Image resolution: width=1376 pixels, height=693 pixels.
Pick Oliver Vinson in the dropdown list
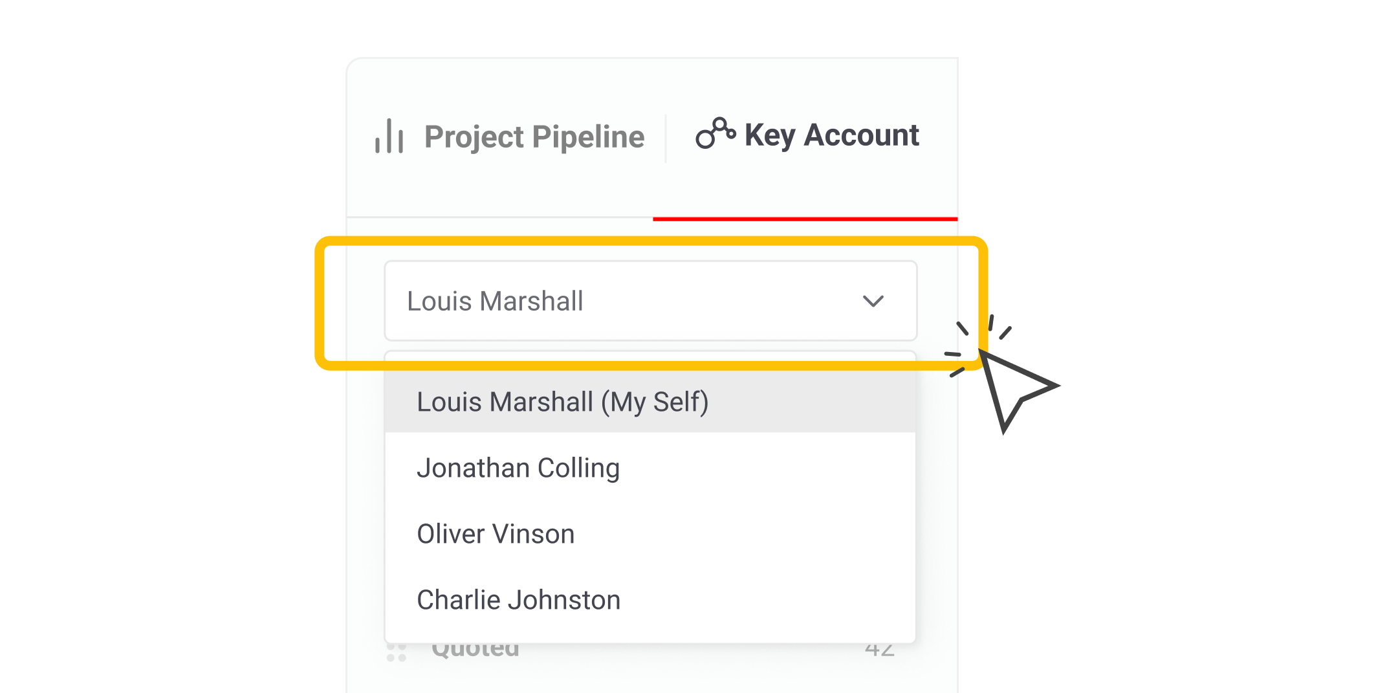[x=496, y=534]
